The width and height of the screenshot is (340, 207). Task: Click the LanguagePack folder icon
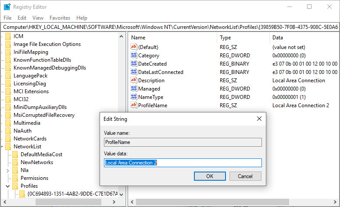click(8, 76)
